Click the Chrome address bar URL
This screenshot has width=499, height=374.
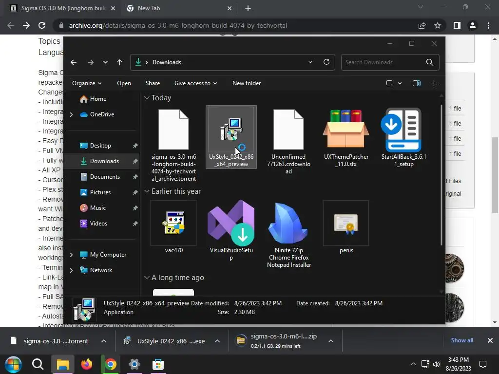coord(178,25)
